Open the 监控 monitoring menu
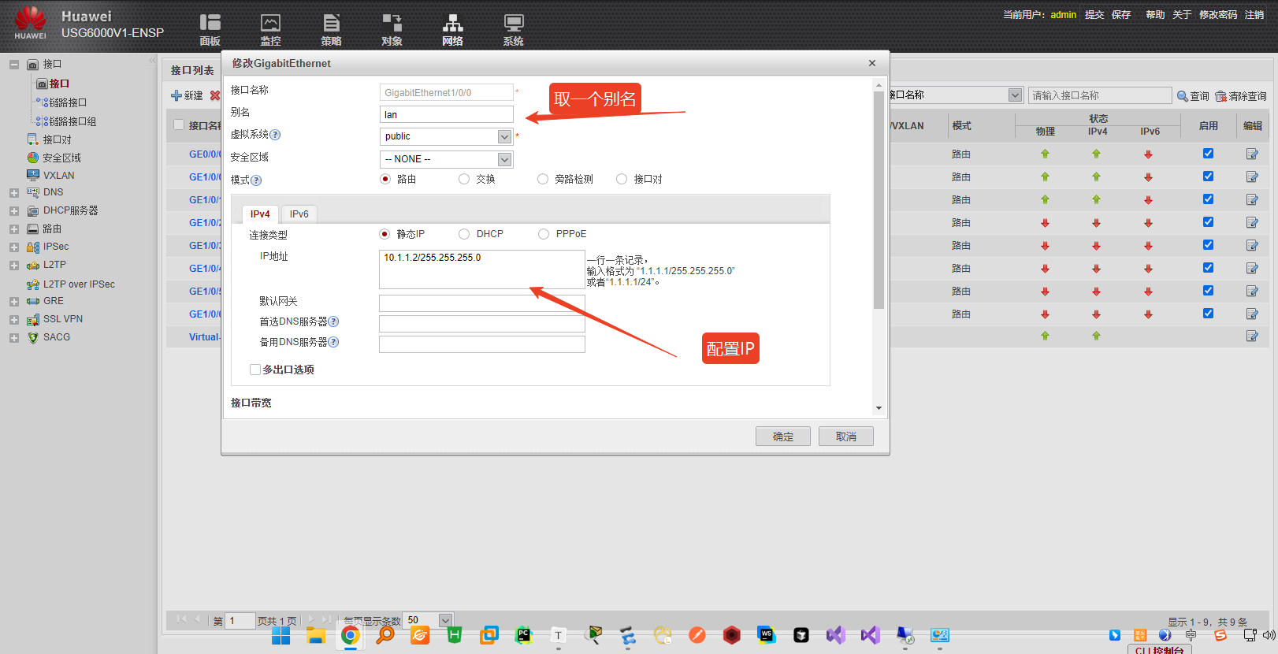The image size is (1278, 654). (270, 30)
